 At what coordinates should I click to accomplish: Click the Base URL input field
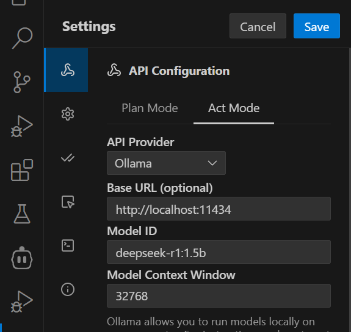tap(219, 209)
